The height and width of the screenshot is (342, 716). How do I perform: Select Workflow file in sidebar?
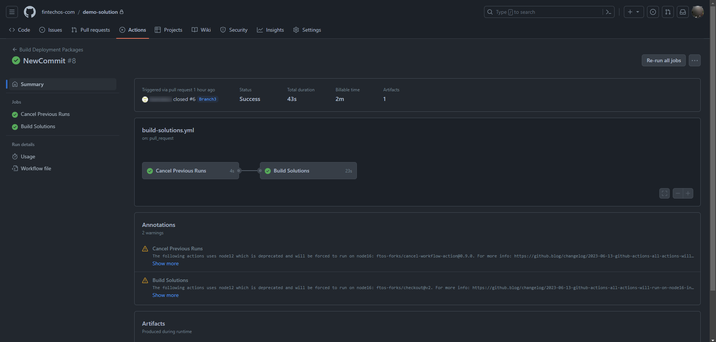click(x=36, y=168)
